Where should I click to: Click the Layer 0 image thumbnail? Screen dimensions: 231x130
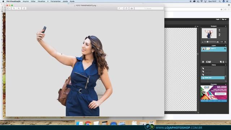[x=204, y=49]
